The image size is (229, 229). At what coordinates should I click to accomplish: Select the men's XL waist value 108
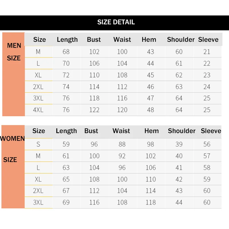point(122,75)
